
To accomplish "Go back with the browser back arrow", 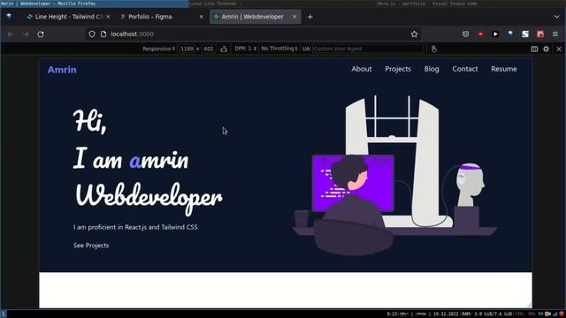I will [11, 34].
